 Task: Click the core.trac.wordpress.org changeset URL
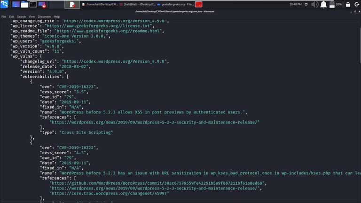(x=110, y=193)
